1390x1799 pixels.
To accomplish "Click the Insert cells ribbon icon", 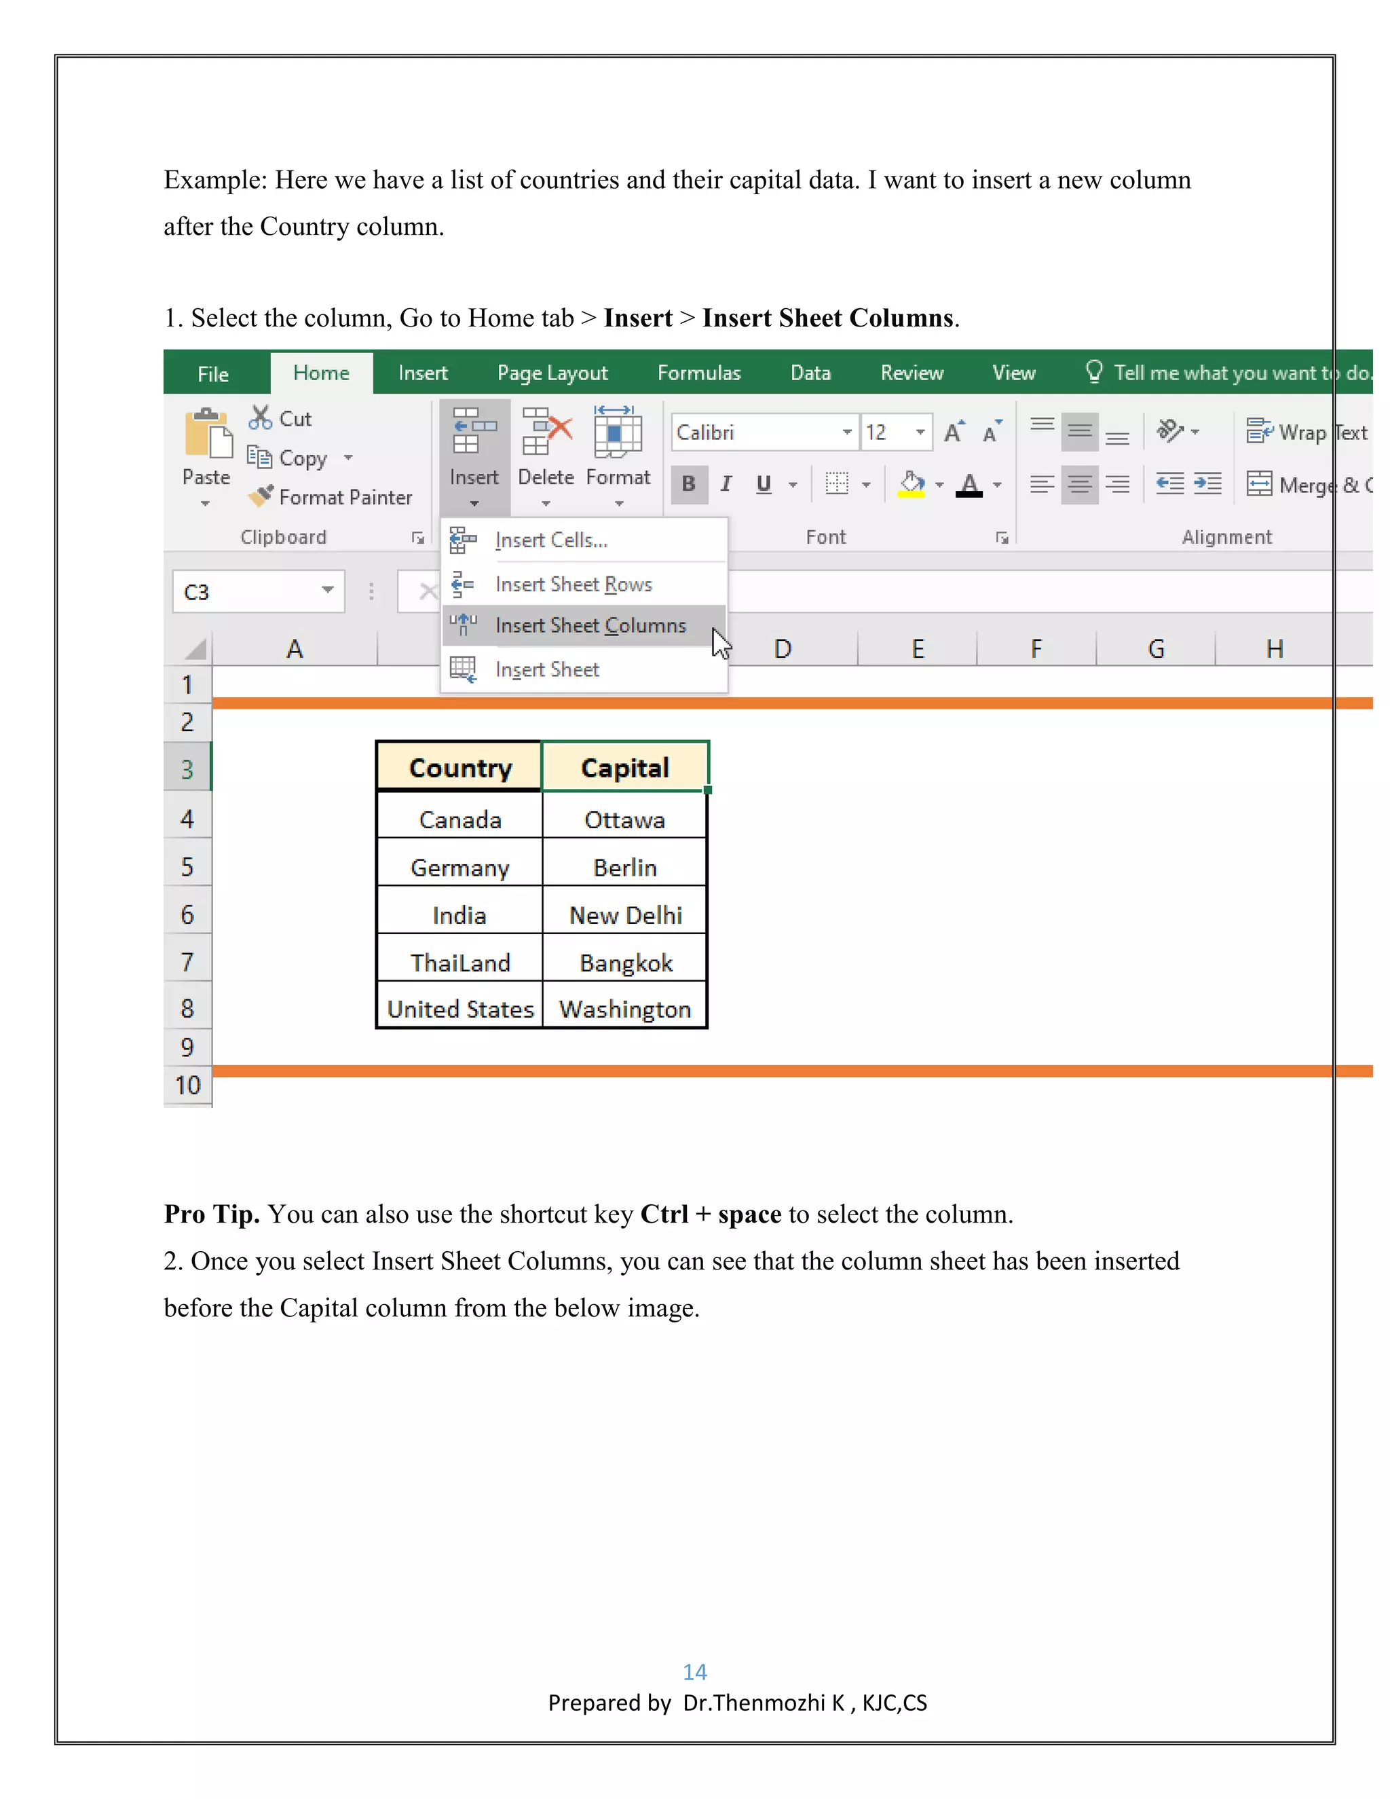I will pyautogui.click(x=474, y=431).
